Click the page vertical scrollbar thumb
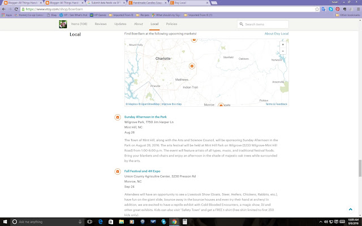The height and width of the screenshot is (226, 362). point(360,168)
